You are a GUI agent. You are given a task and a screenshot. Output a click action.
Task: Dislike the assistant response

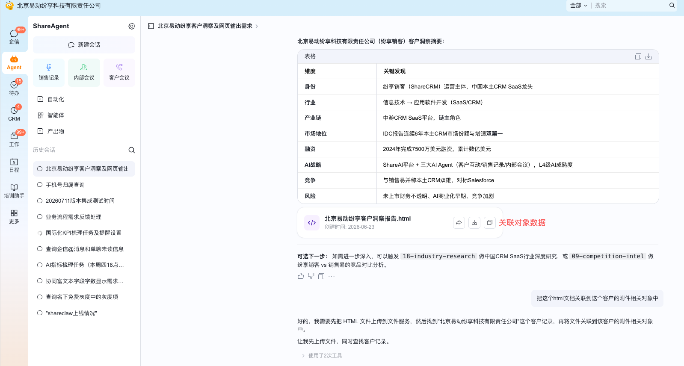[311, 276]
